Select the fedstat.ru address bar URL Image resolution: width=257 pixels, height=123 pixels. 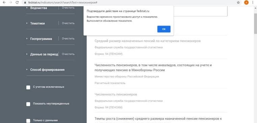(x=63, y=3)
